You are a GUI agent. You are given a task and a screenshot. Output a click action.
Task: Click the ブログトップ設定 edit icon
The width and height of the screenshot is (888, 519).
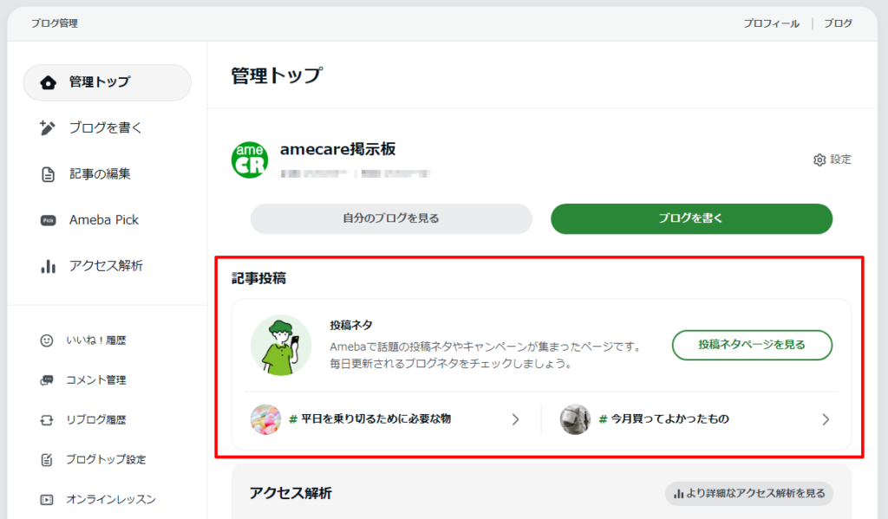tap(47, 460)
